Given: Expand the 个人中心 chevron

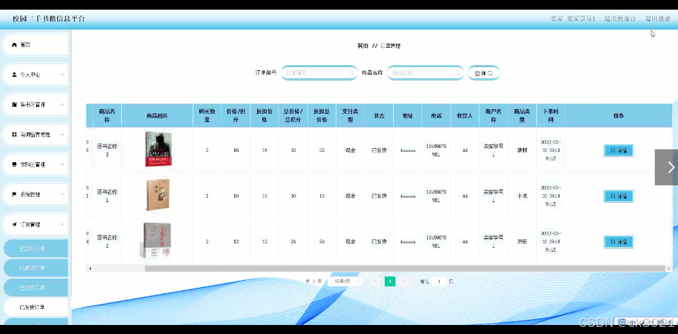Looking at the screenshot, I should (62, 75).
